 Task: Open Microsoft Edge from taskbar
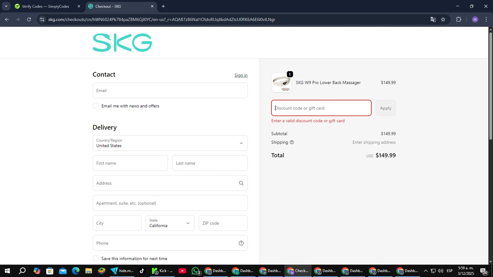pyautogui.click(x=76, y=271)
